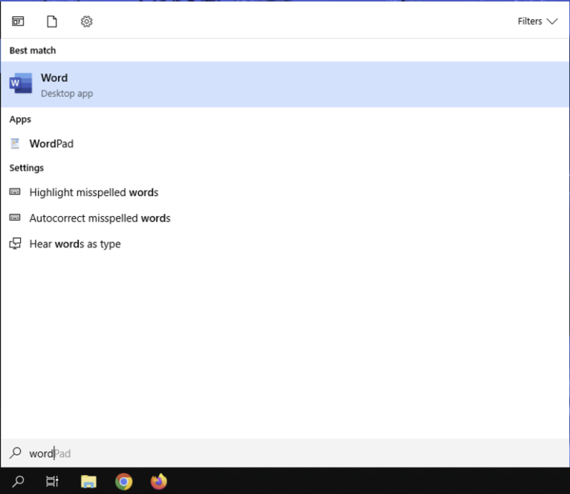
Task: Select the Apps filter icon
Action: tap(18, 22)
